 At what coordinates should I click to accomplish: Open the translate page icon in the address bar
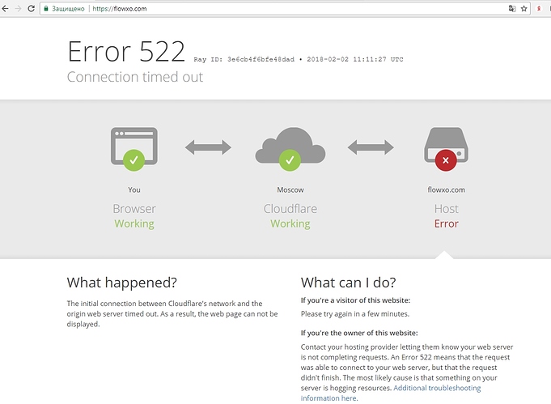512,9
